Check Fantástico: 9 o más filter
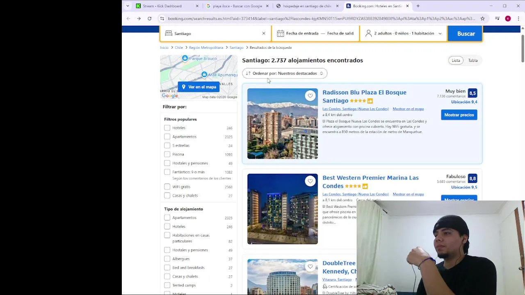Image resolution: width=525 pixels, height=295 pixels. point(167,172)
